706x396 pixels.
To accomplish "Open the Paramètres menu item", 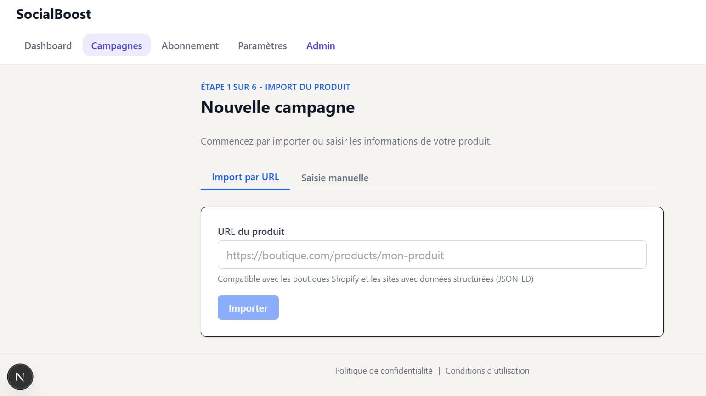I will pyautogui.click(x=262, y=45).
